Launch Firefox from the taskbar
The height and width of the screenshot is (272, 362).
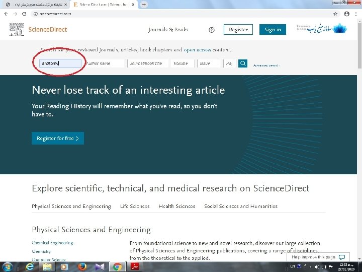(x=82, y=267)
